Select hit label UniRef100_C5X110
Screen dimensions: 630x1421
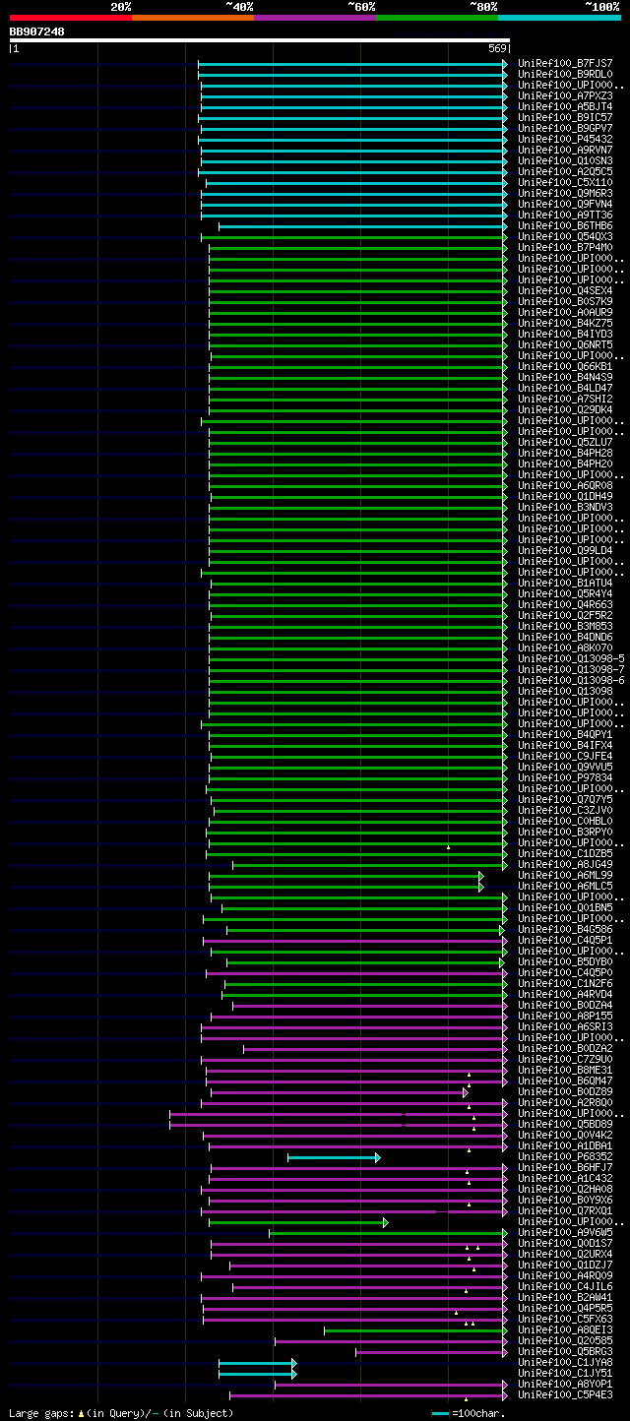[x=565, y=182]
